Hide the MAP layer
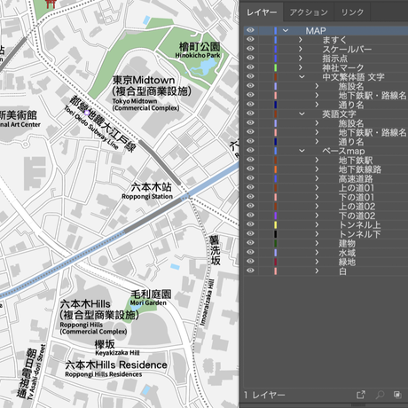 pyautogui.click(x=250, y=30)
